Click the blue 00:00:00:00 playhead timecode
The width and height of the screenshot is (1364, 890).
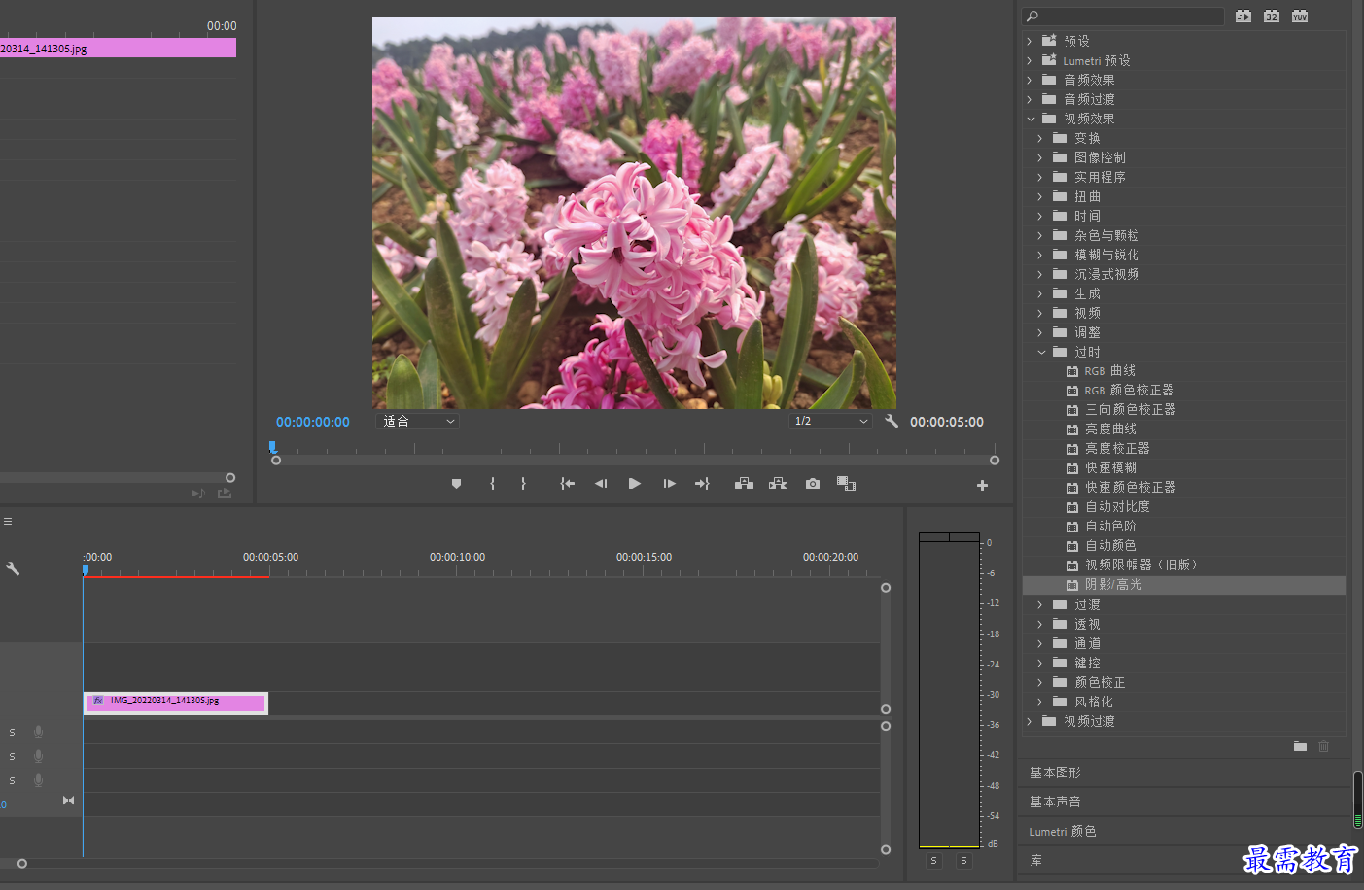pyautogui.click(x=312, y=422)
